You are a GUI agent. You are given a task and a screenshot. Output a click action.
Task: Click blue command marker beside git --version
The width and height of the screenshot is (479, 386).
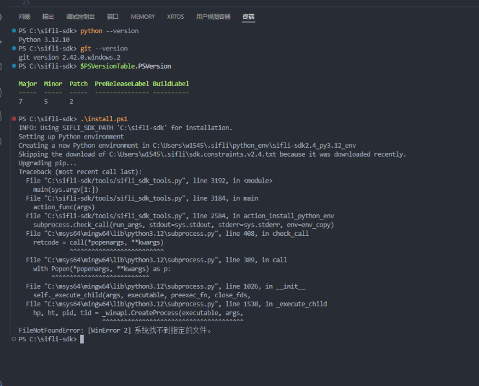pos(14,49)
